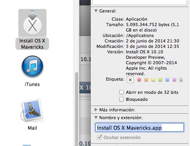The width and height of the screenshot is (190, 146).
Task: Click the Install OS X Mavericks.app name field
Action: point(139,128)
